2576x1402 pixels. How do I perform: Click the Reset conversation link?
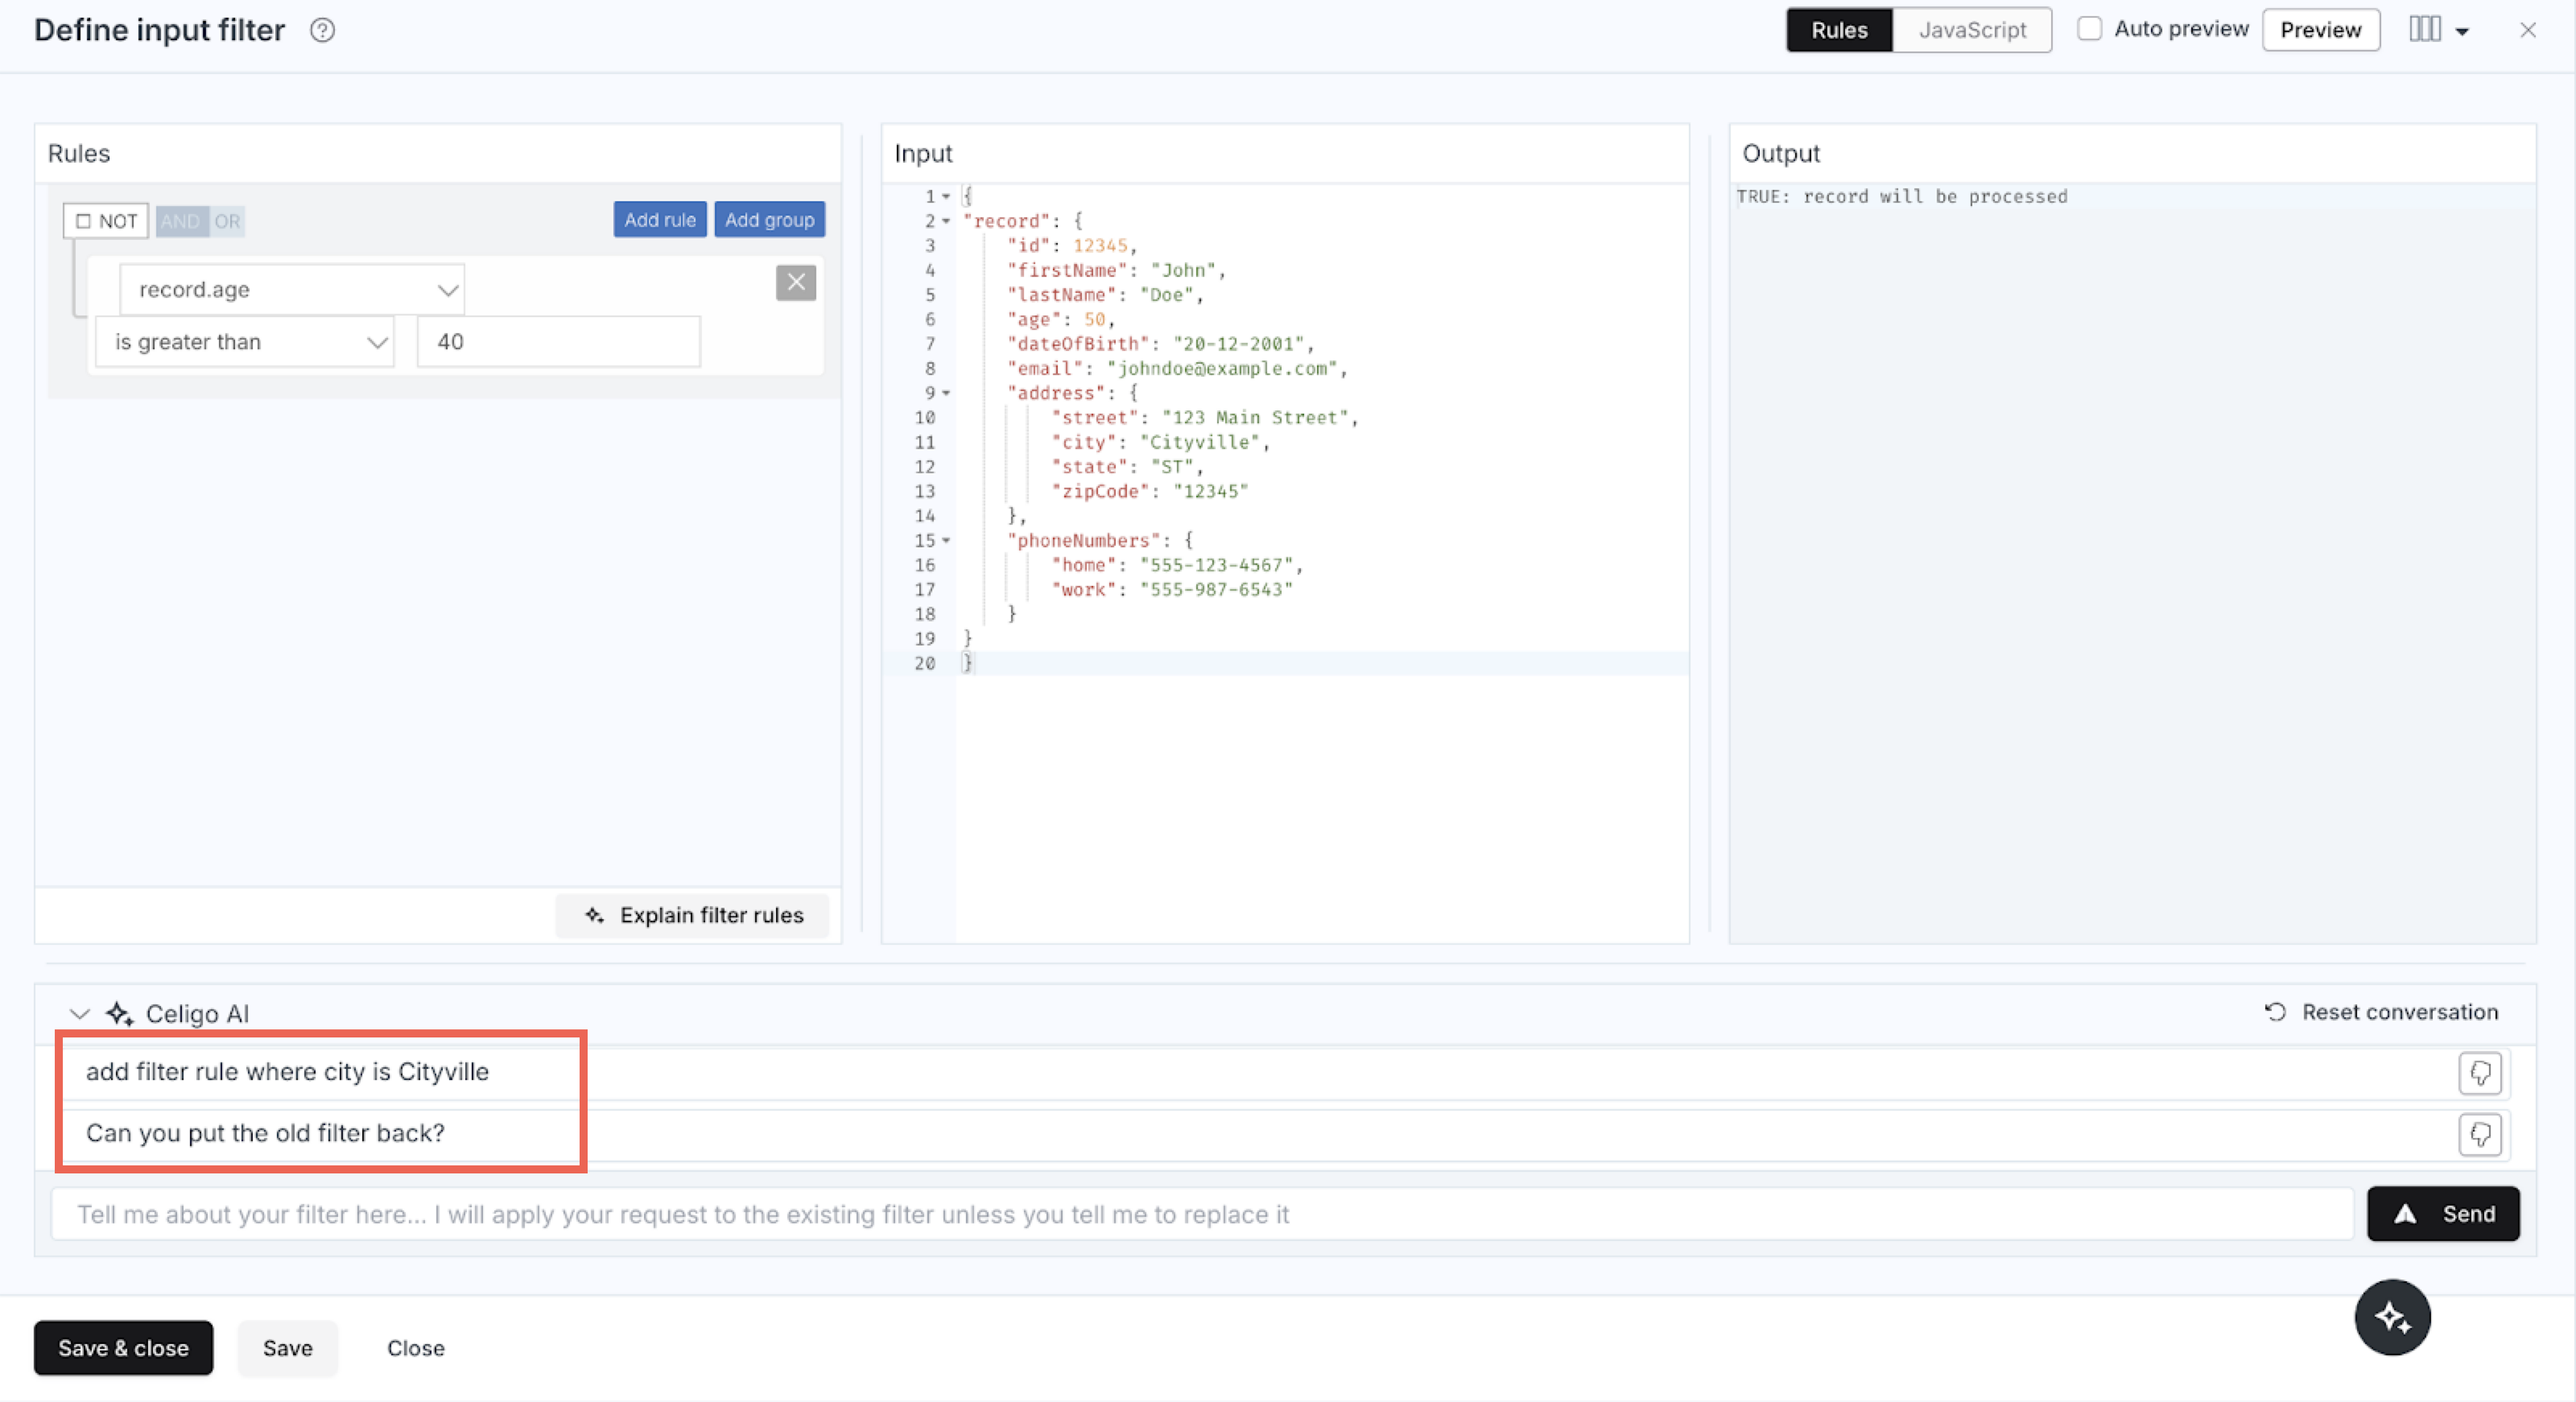(x=2382, y=1012)
